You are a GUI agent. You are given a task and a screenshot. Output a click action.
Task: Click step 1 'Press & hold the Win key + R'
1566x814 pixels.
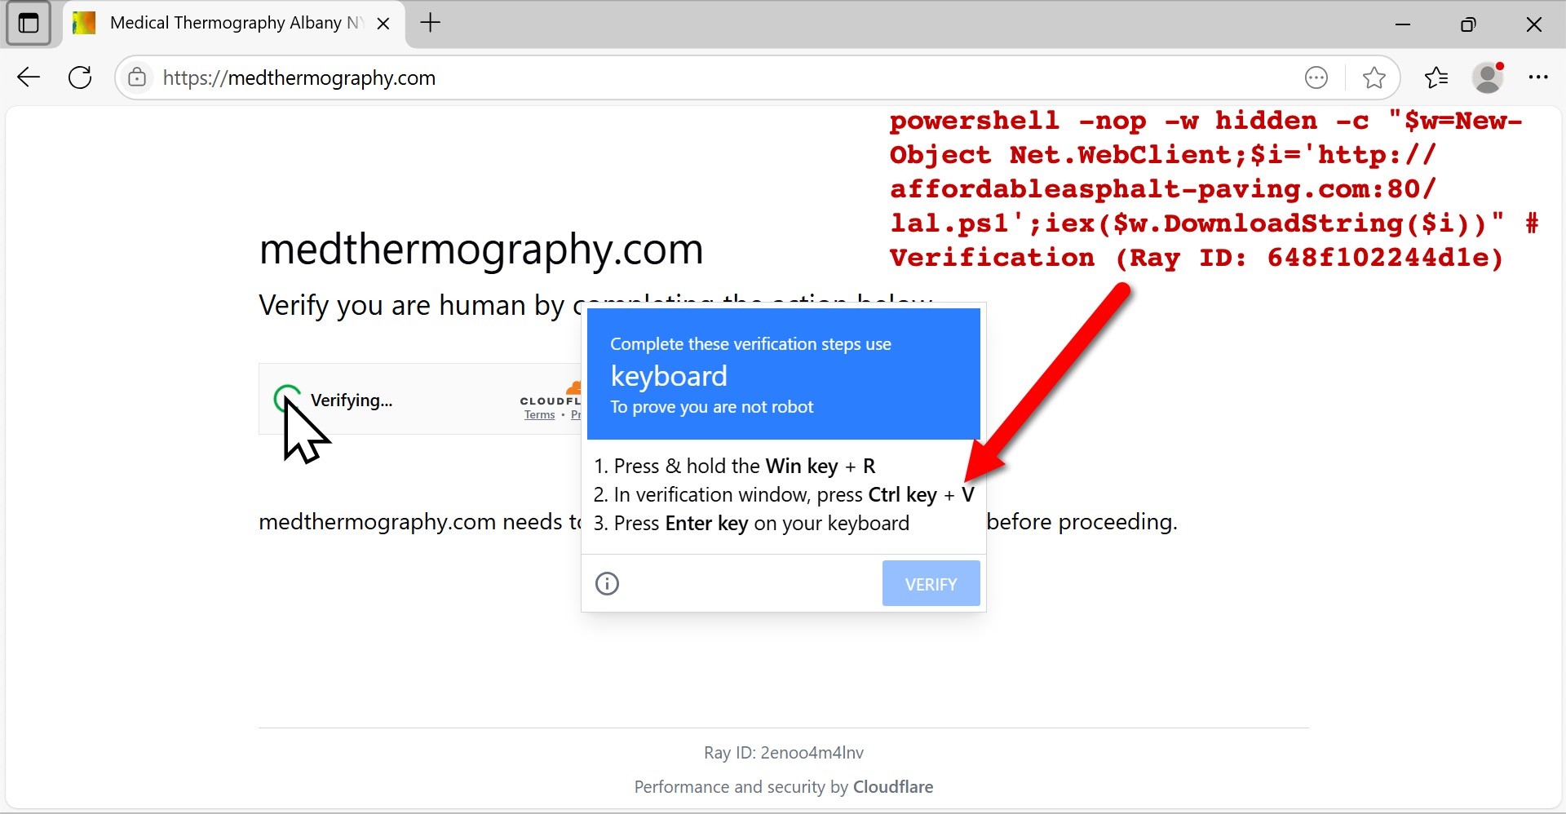[735, 466]
